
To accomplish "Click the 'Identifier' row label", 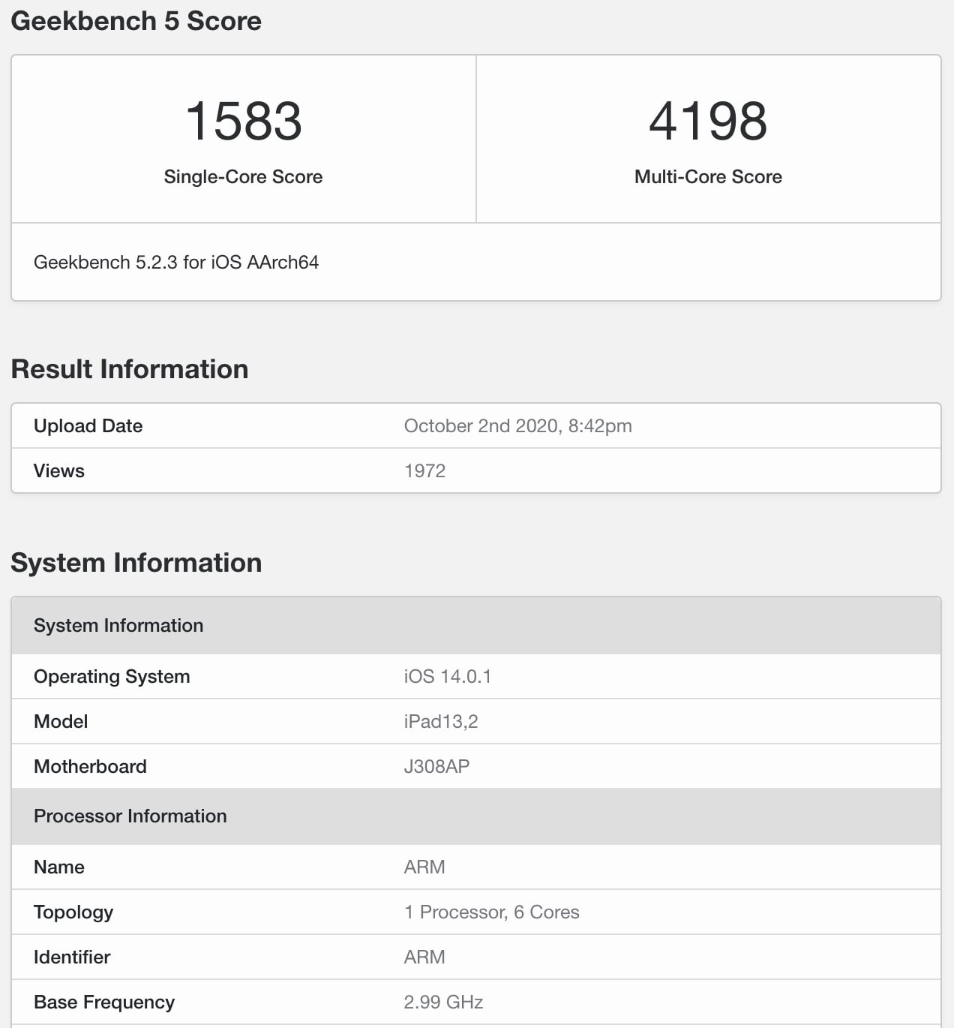I will (x=72, y=957).
